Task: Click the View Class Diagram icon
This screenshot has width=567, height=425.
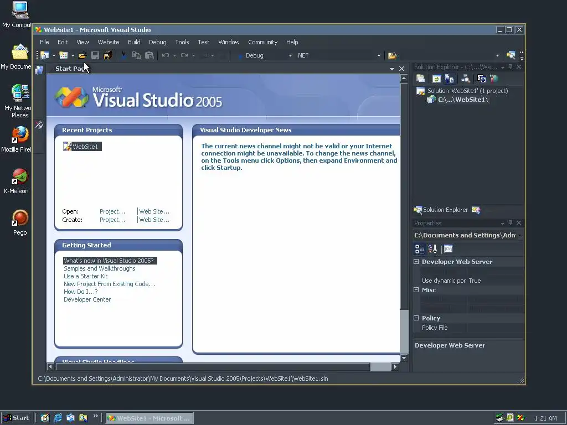Action: pyautogui.click(x=466, y=79)
